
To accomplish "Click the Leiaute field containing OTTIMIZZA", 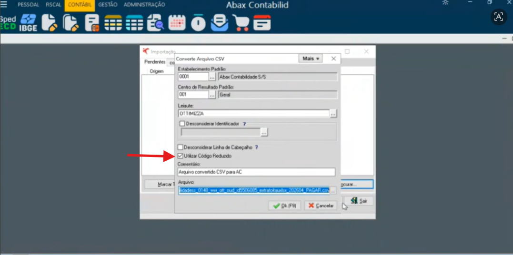I will 253,113.
